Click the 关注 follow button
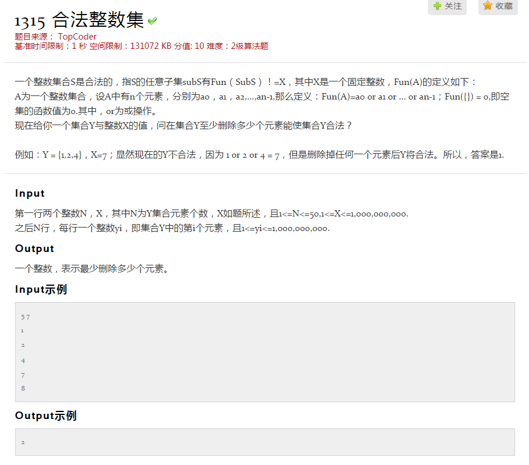529x465 pixels. pyautogui.click(x=447, y=6)
